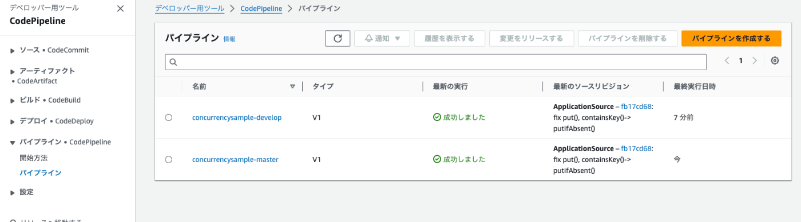Open table preferences with the gear icon
Screen dimensions: 801x222
coord(775,60)
